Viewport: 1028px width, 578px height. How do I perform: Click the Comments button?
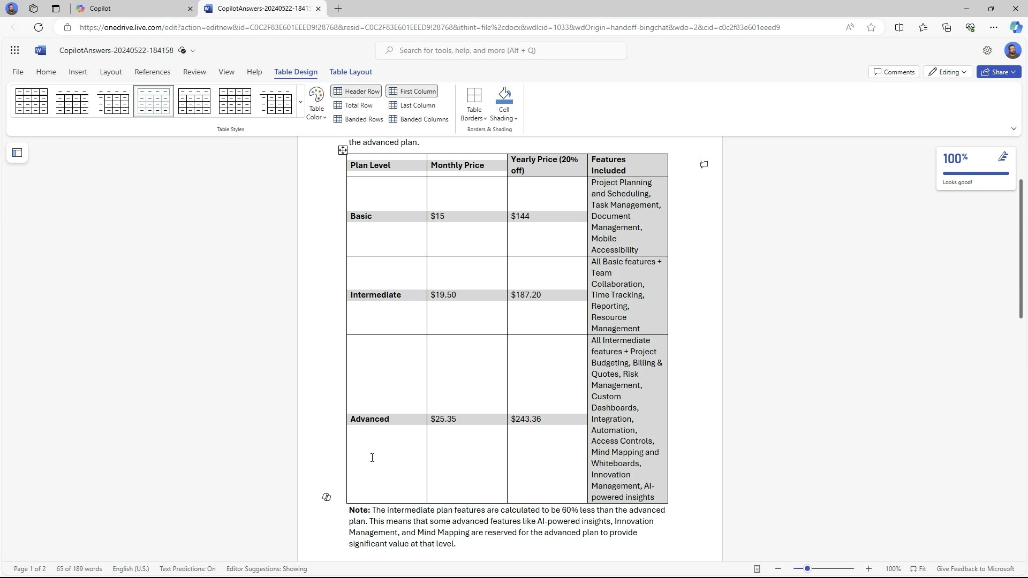click(x=894, y=72)
